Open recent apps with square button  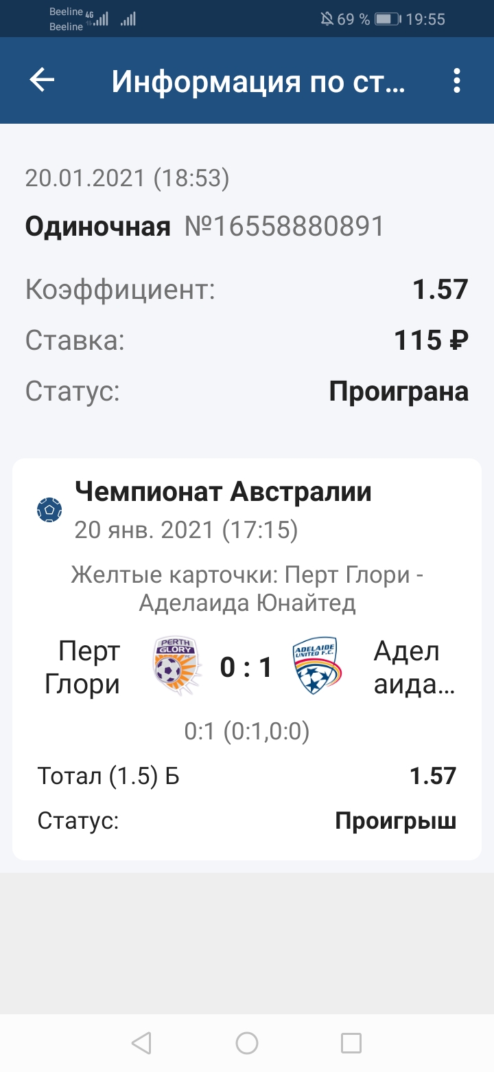[x=351, y=1043]
